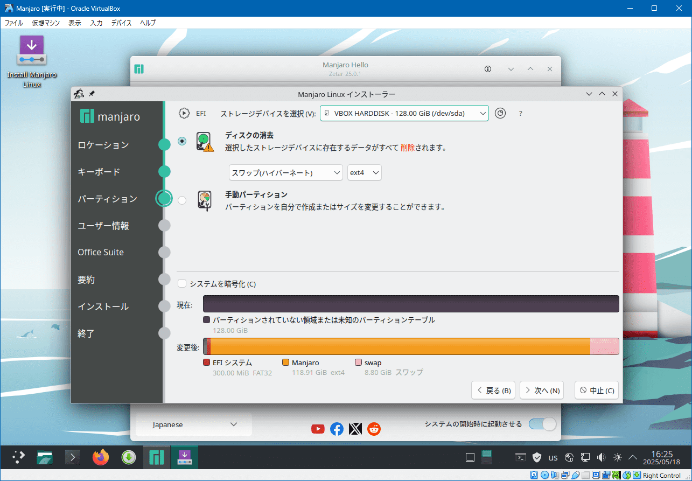Click the us keyboard layout indicator

(x=553, y=457)
